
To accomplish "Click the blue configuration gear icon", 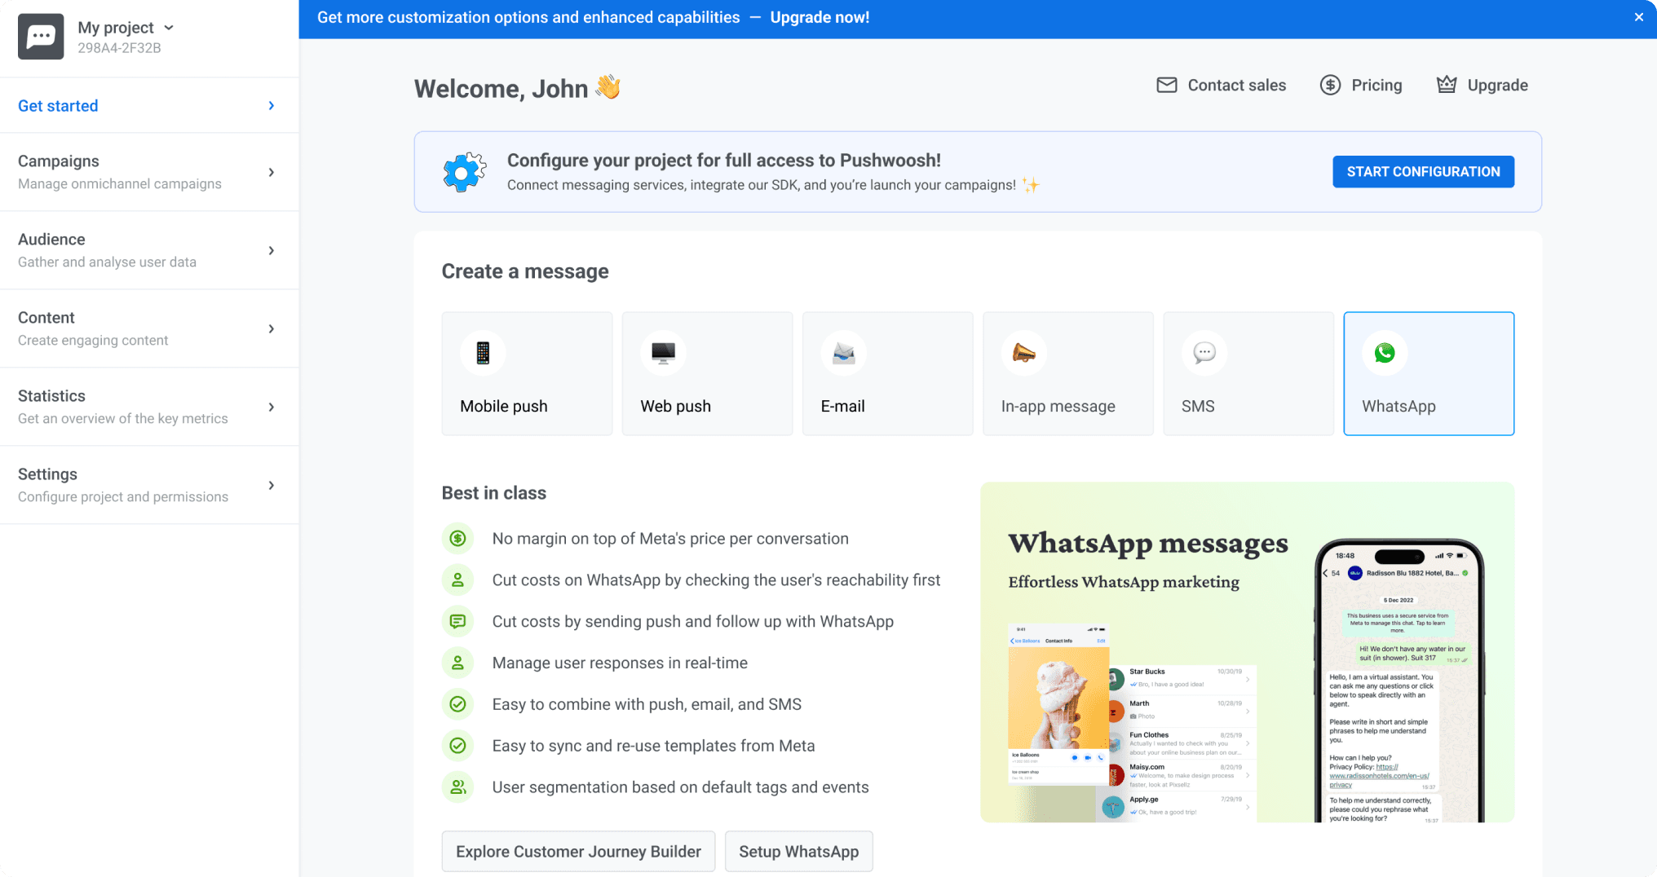I will pos(464,172).
